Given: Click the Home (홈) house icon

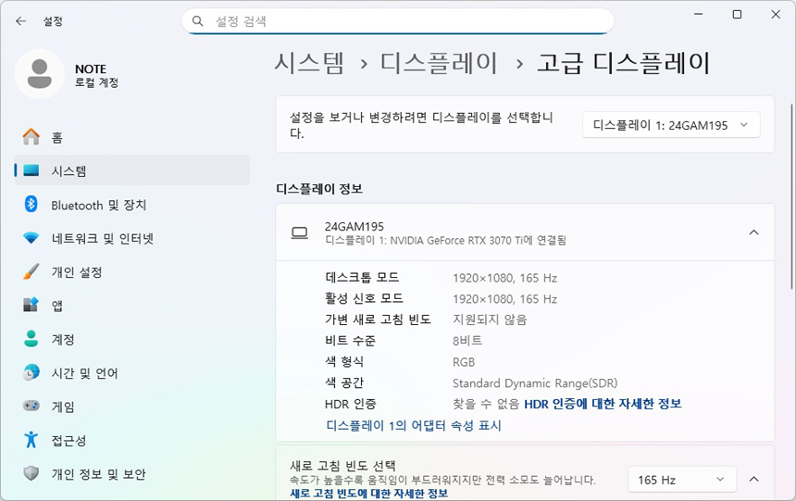Looking at the screenshot, I should click(31, 137).
